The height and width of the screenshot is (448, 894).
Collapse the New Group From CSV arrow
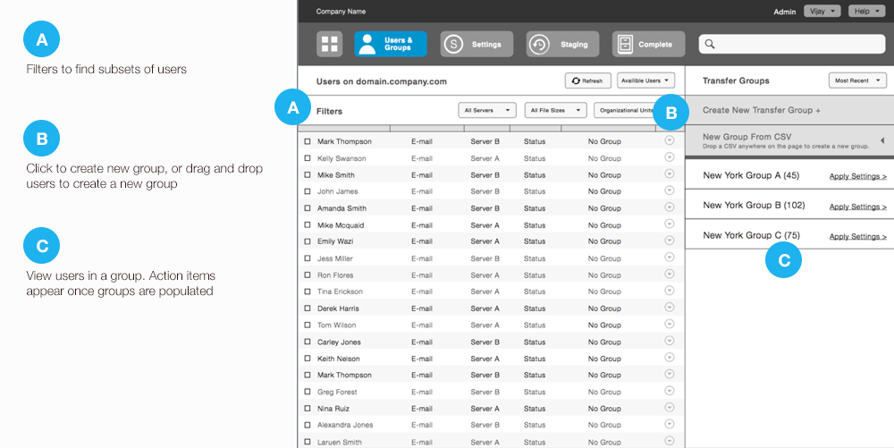tap(882, 140)
